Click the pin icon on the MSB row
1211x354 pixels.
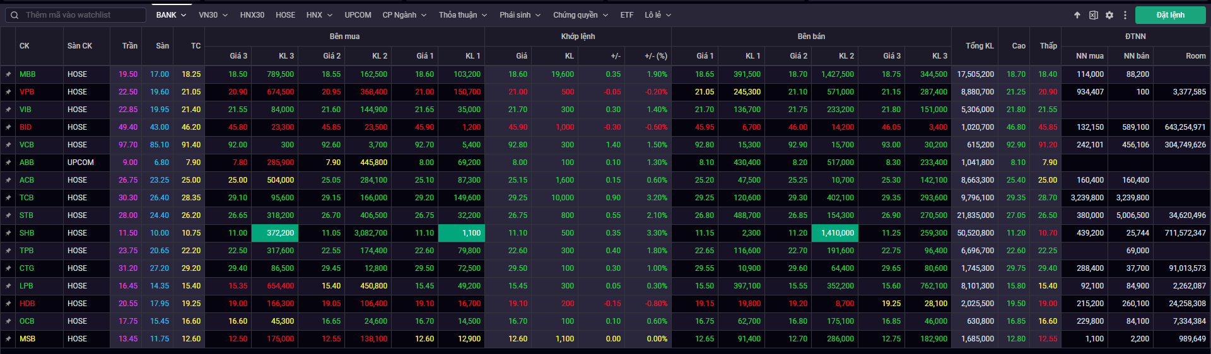8,339
